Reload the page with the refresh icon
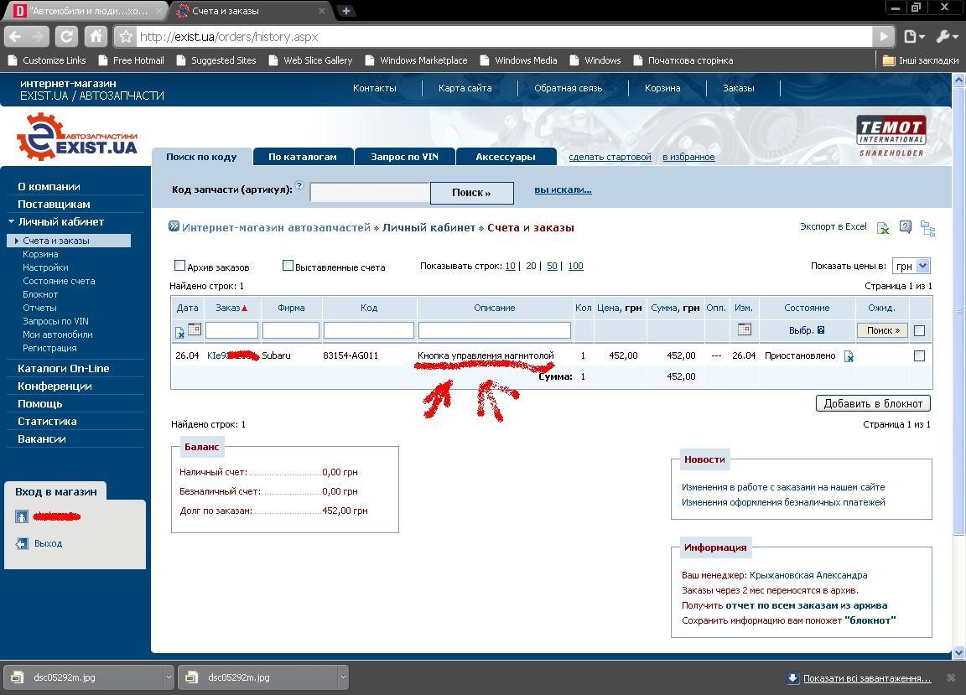 point(66,36)
